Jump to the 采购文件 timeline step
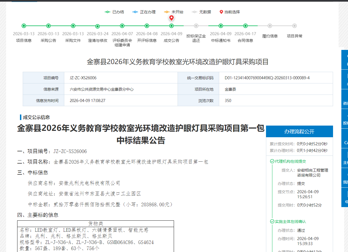Screen dimensions: 348x252 click(73, 26)
